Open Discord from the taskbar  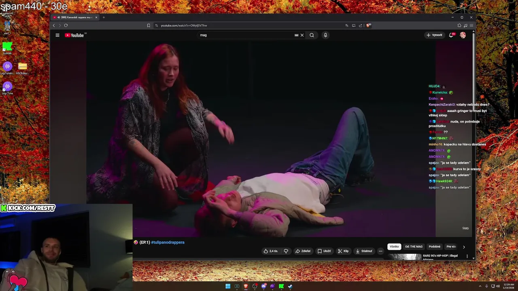click(263, 286)
